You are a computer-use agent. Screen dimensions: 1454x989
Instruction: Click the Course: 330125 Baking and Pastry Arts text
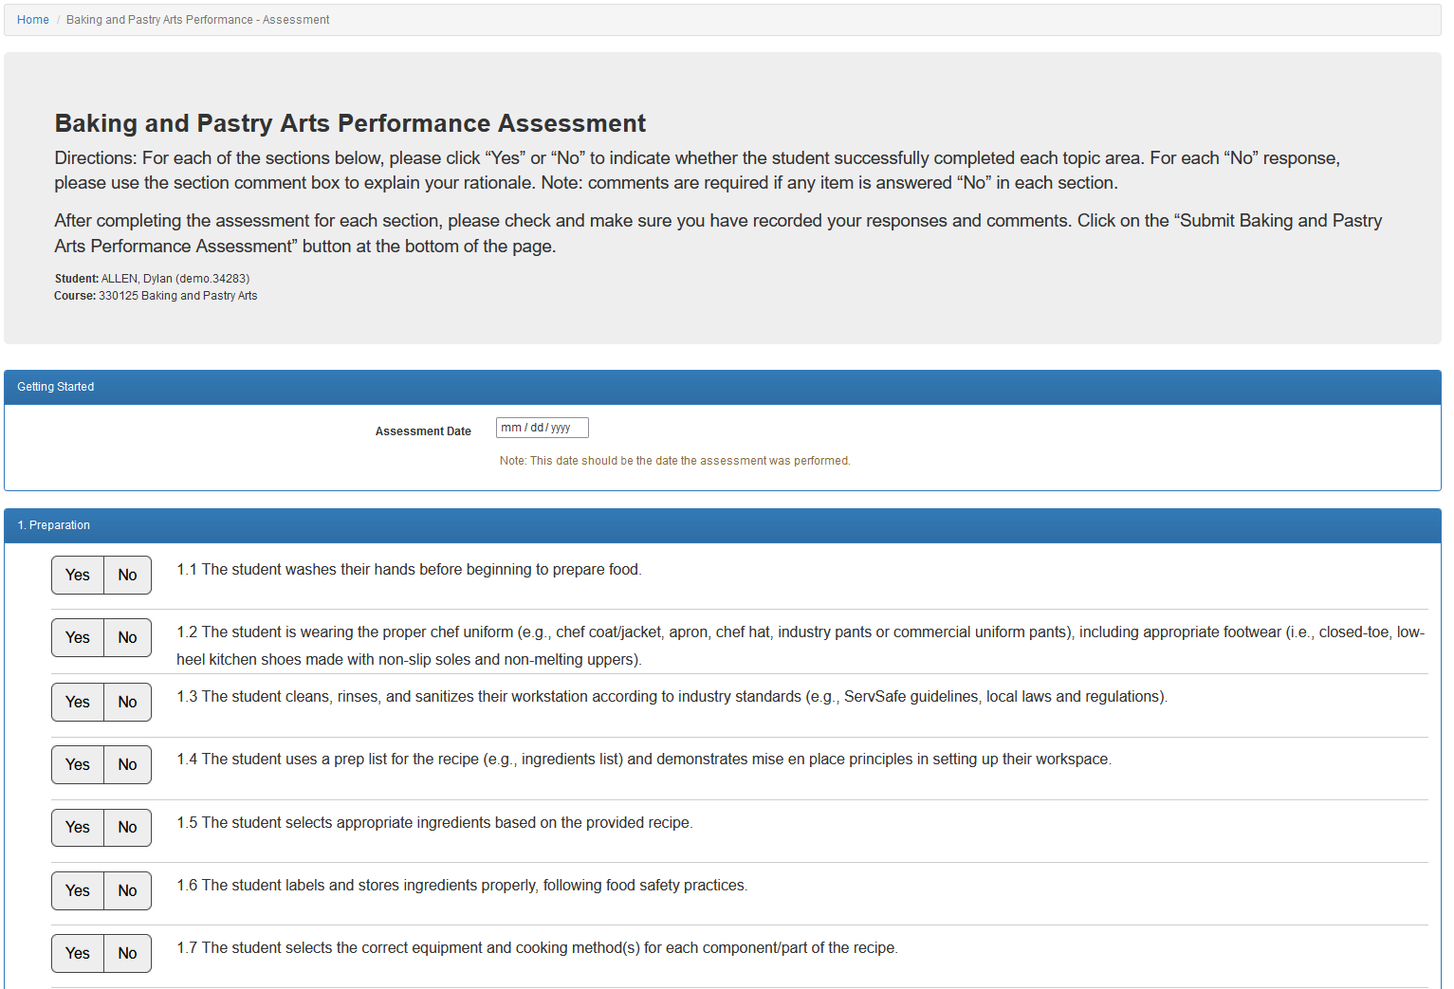(x=156, y=296)
